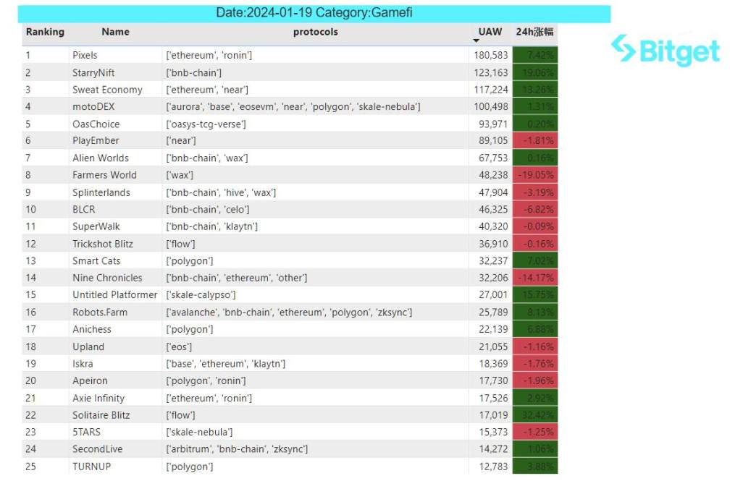Select the SecondLive protocols list cell

238,449
